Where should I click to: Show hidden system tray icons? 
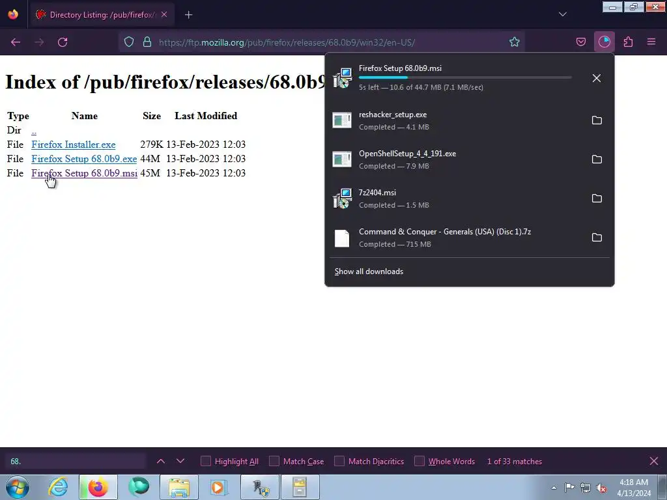click(x=554, y=488)
